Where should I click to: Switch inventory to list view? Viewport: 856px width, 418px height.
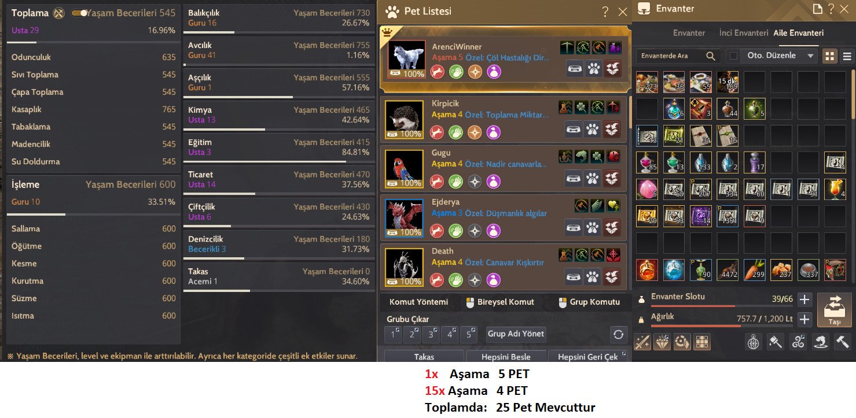[847, 56]
